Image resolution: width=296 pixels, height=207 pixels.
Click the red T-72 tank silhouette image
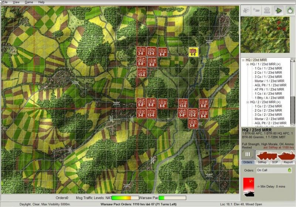[x=286, y=155]
